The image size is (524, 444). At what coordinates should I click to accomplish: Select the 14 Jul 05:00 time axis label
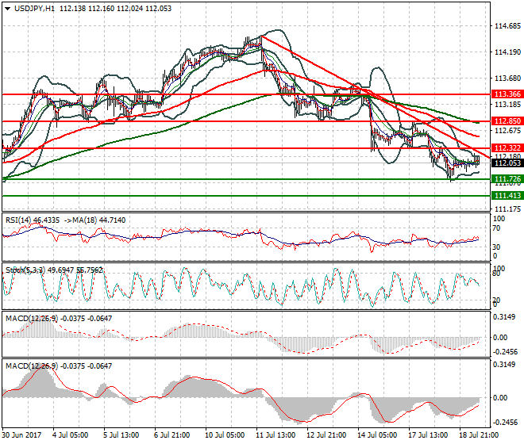point(377,435)
